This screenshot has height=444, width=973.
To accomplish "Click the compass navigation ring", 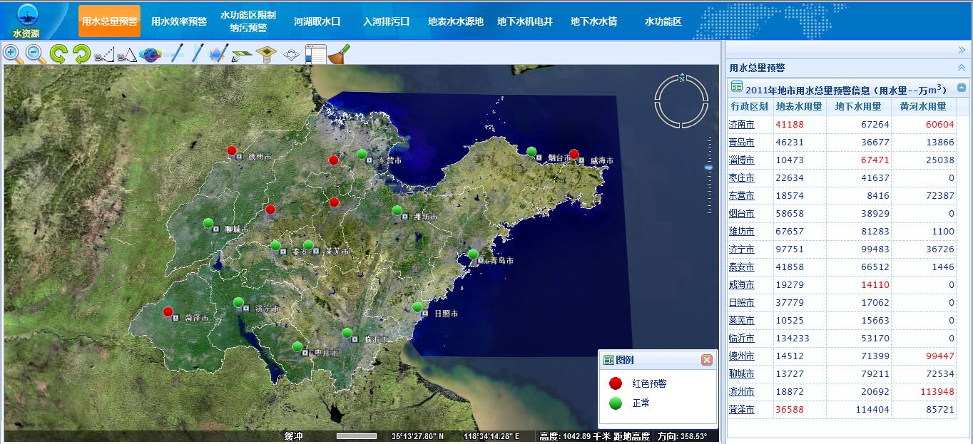I will [681, 101].
